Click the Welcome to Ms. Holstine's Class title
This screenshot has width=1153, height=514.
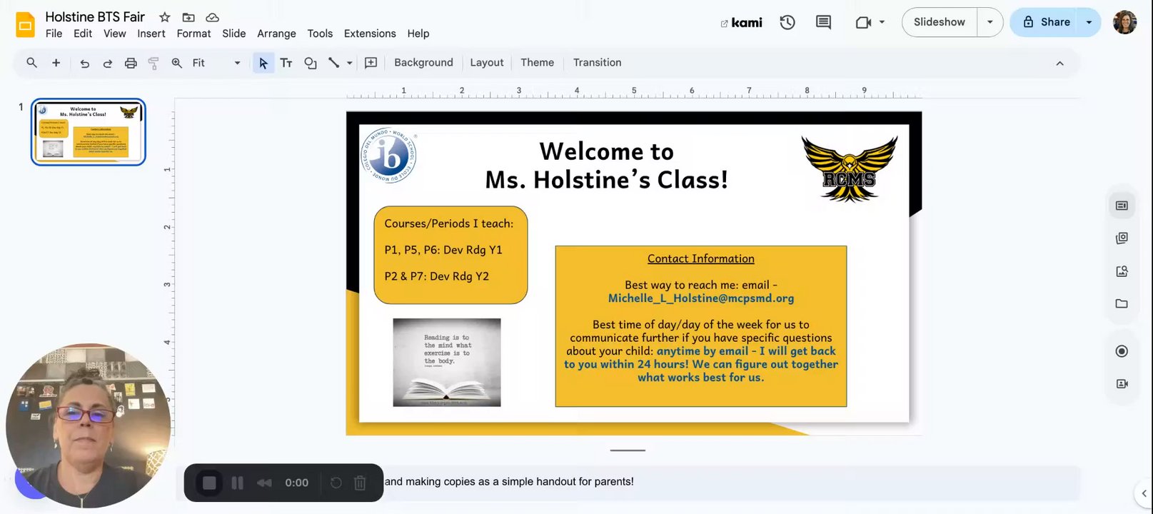[x=607, y=165]
